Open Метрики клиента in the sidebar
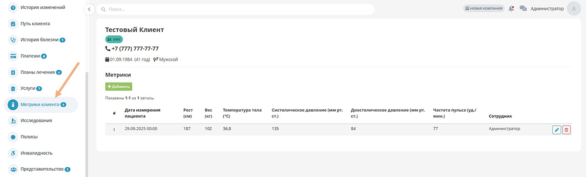Image resolution: width=586 pixels, height=177 pixels. 41,104
